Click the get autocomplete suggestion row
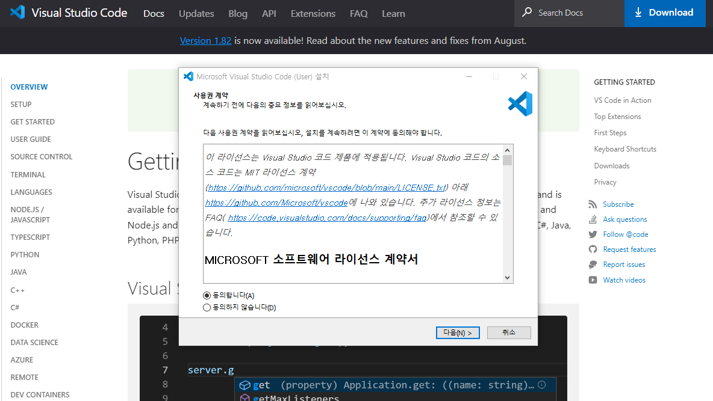Screen dimensions: 713x401 click(x=395, y=385)
